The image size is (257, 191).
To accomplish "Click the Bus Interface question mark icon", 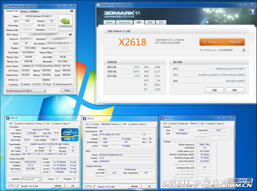I will pos(72,43).
